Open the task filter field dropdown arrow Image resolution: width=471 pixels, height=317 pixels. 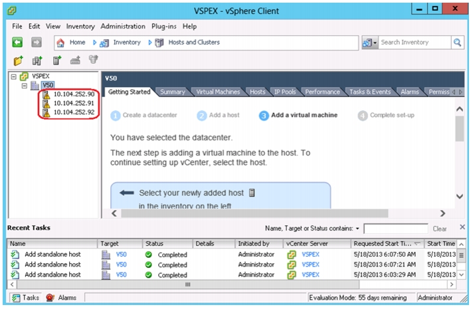tap(357, 229)
